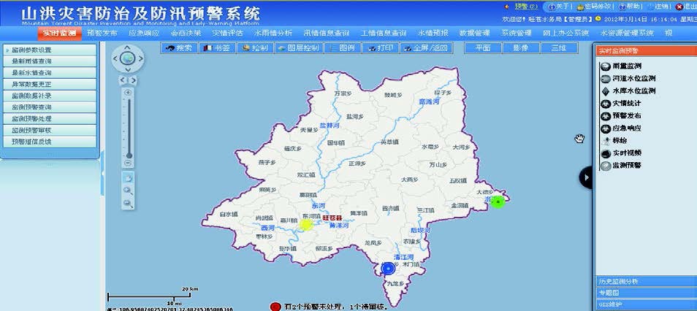Click the blue marker near 清江河

(x=389, y=269)
